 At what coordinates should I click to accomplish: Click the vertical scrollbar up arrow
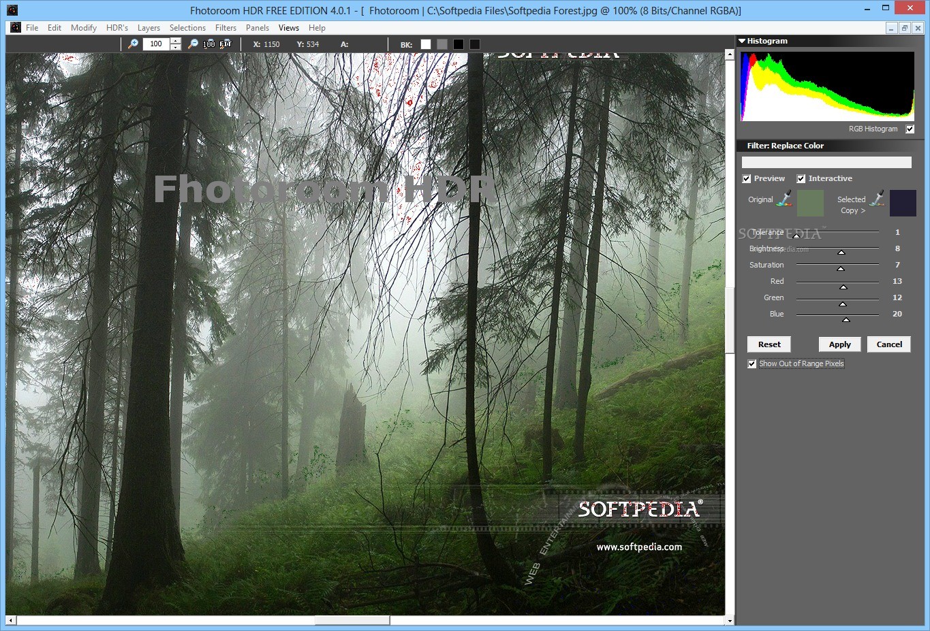(x=729, y=55)
